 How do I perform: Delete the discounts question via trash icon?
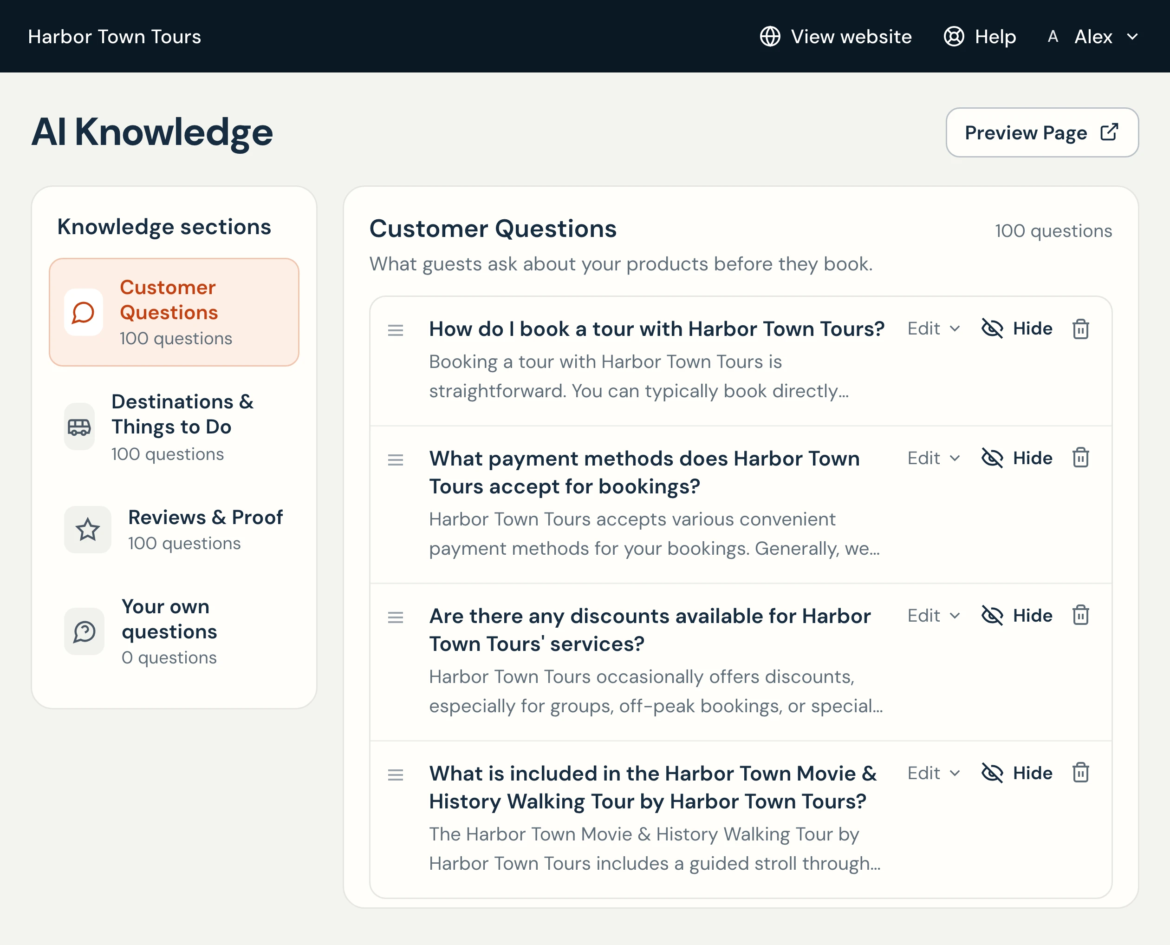[1080, 615]
